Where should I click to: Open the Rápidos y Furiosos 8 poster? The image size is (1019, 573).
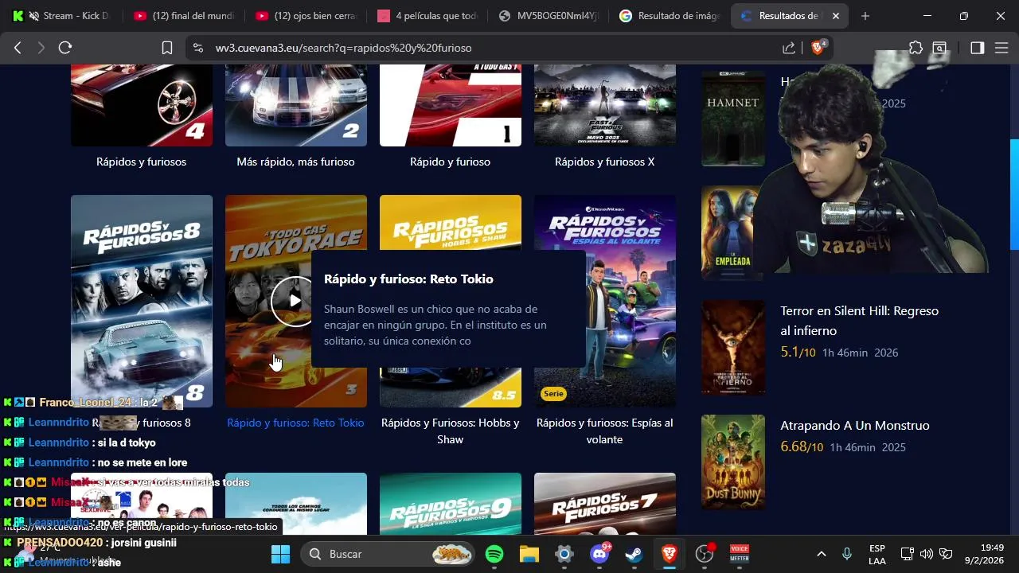tap(142, 301)
